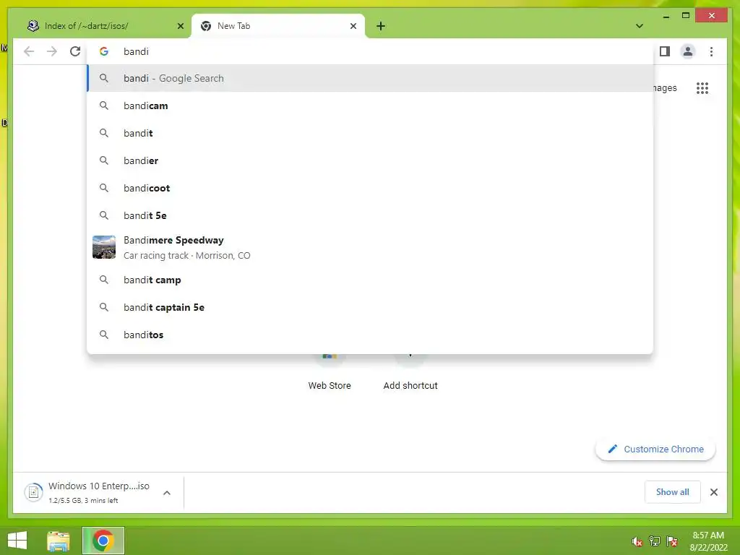Click the network tray icon
The width and height of the screenshot is (740, 555).
click(655, 541)
